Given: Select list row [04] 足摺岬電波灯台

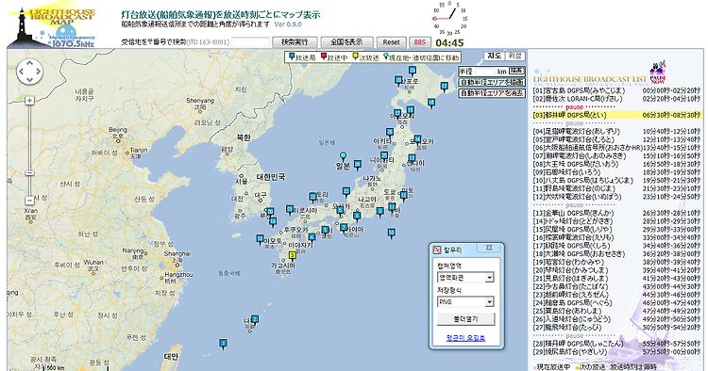Looking at the screenshot, I should coord(616,132).
